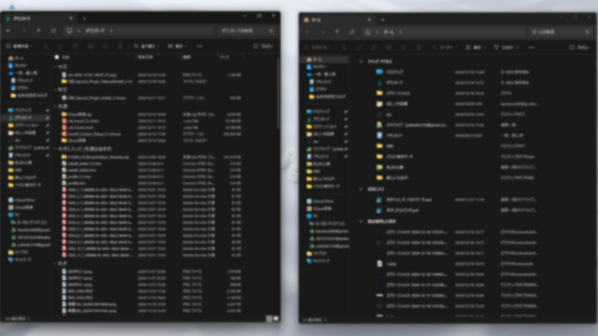
Task: Click the Downloads file list vertical scrollbar
Action: pyautogui.click(x=278, y=93)
